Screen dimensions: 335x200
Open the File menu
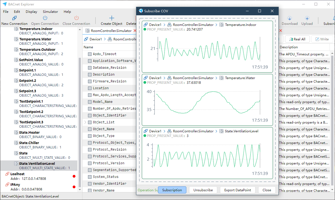pos(6,12)
